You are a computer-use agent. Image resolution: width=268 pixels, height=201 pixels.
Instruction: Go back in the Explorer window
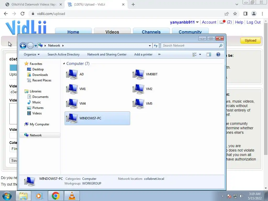[x=23, y=46]
